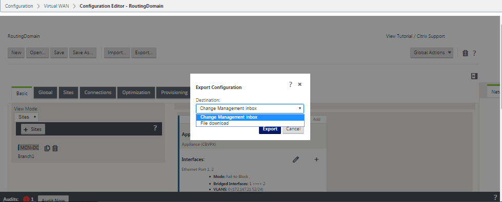This screenshot has height=202, width=502.
Task: Click the Export button in the dialog
Action: coord(270,129)
